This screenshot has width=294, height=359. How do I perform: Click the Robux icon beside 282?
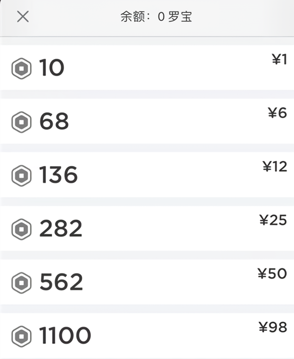[21, 229]
